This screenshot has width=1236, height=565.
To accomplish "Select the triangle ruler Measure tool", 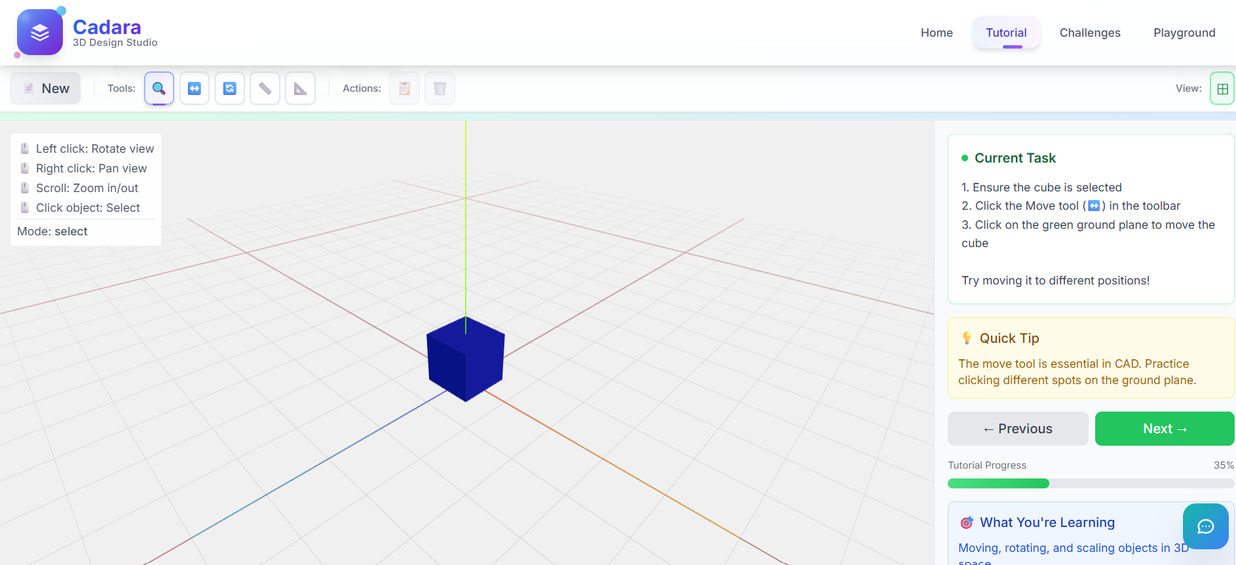I will pyautogui.click(x=301, y=88).
